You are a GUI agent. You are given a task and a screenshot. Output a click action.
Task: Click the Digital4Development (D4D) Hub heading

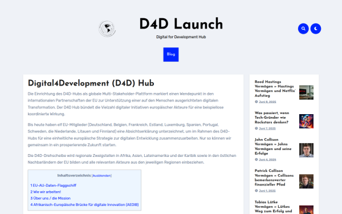point(91,83)
